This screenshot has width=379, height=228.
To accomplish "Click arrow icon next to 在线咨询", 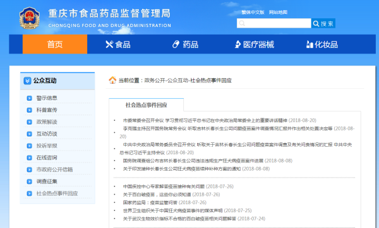I will pyautogui.click(x=29, y=157).
